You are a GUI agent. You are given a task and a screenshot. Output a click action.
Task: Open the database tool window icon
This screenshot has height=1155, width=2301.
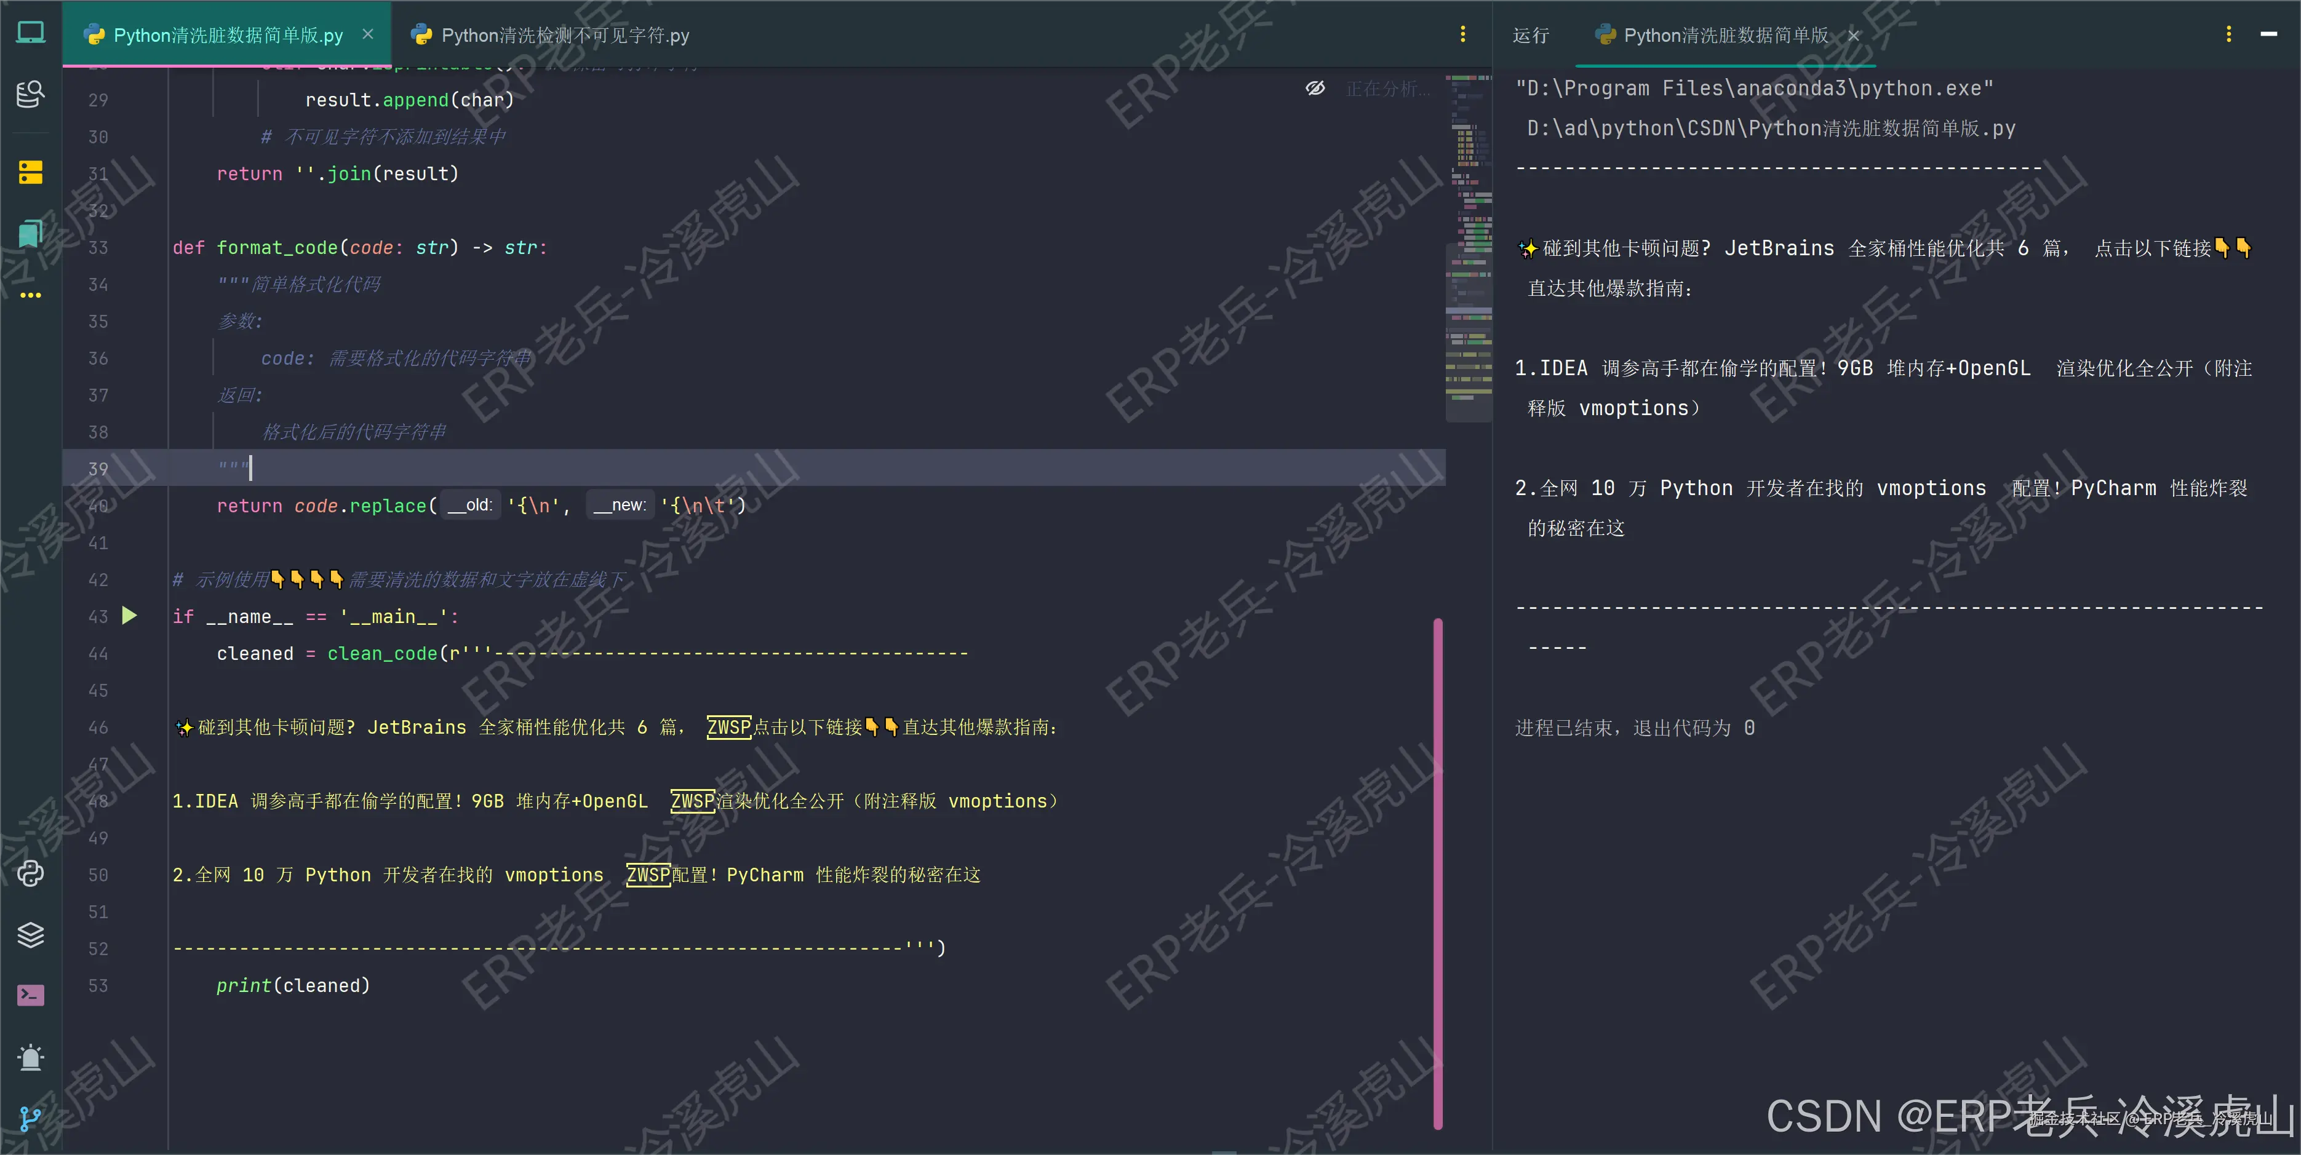point(30,93)
